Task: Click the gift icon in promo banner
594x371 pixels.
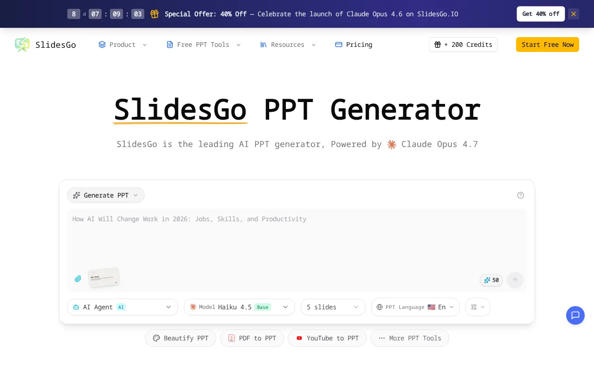Action: pos(155,14)
